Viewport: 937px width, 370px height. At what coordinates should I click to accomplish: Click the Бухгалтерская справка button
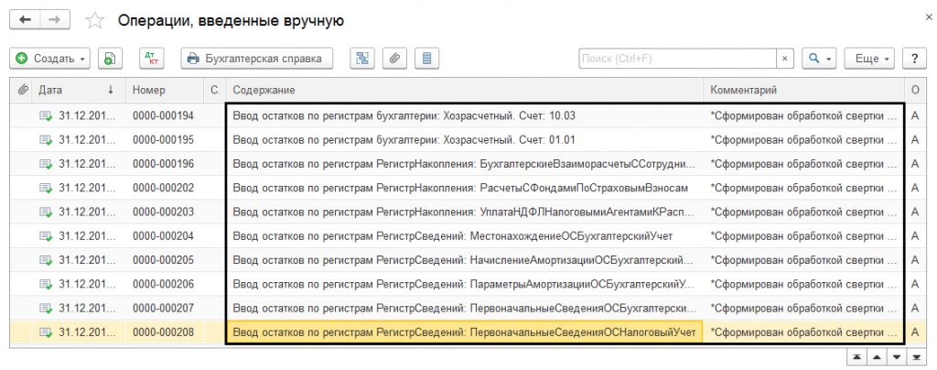[x=256, y=59]
